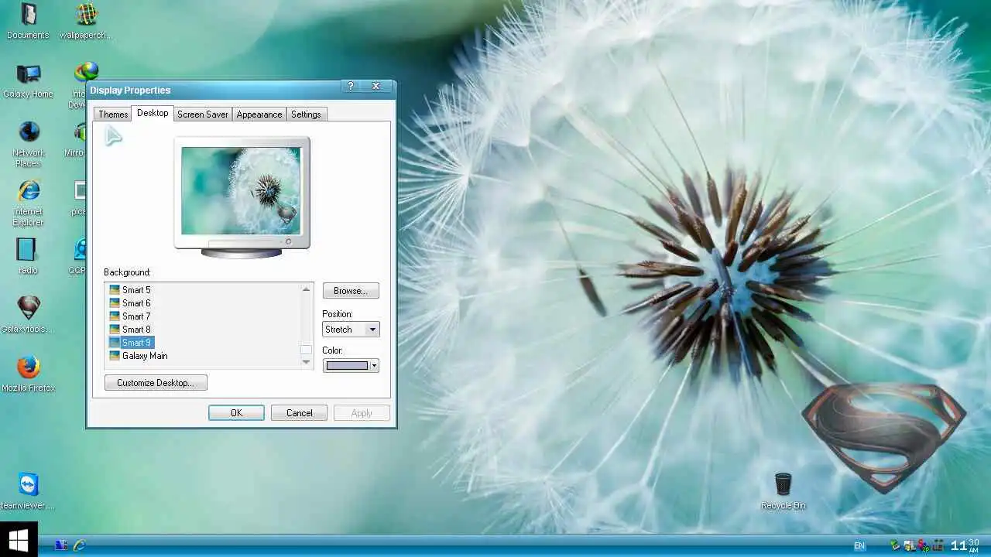Click the Background list scroll down arrow
Viewport: 991px width, 557px height.
[x=306, y=361]
